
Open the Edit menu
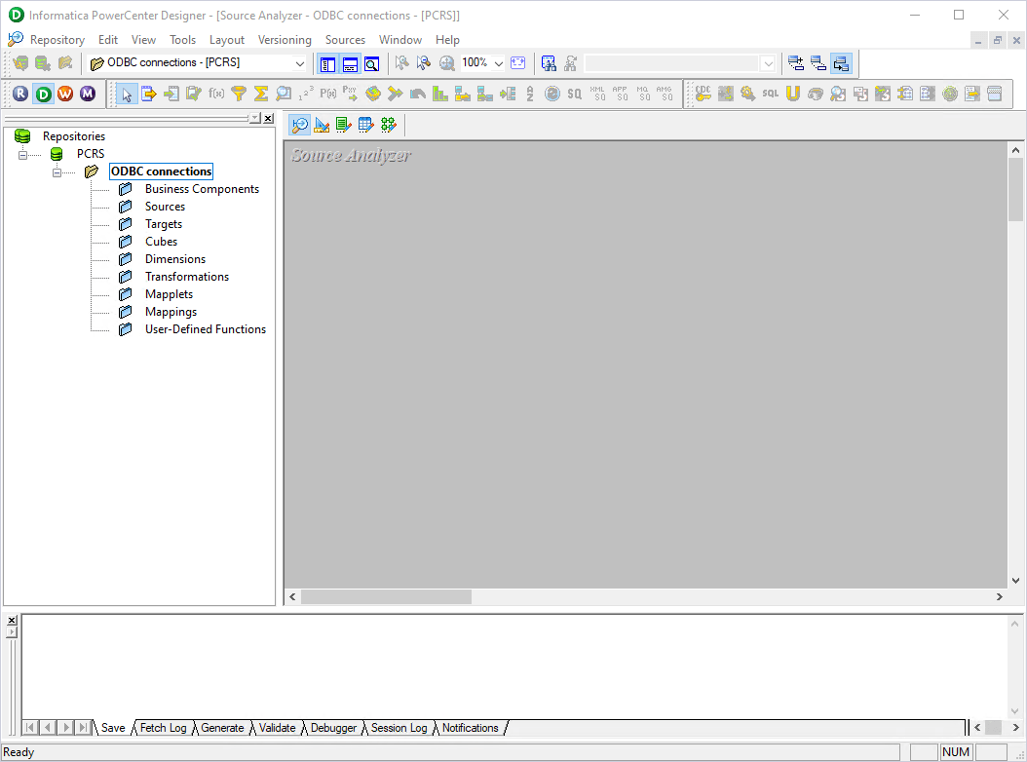[108, 40]
